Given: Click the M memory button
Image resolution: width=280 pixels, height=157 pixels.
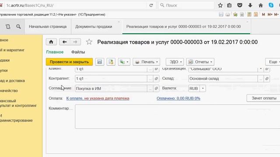Looking at the screenshot, I should click(263, 14).
